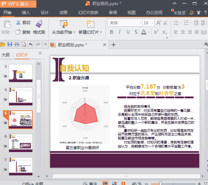208x185 pixels.
Task: Switch to the 插入 (Insert) ribbon tab
Action: [26, 13]
